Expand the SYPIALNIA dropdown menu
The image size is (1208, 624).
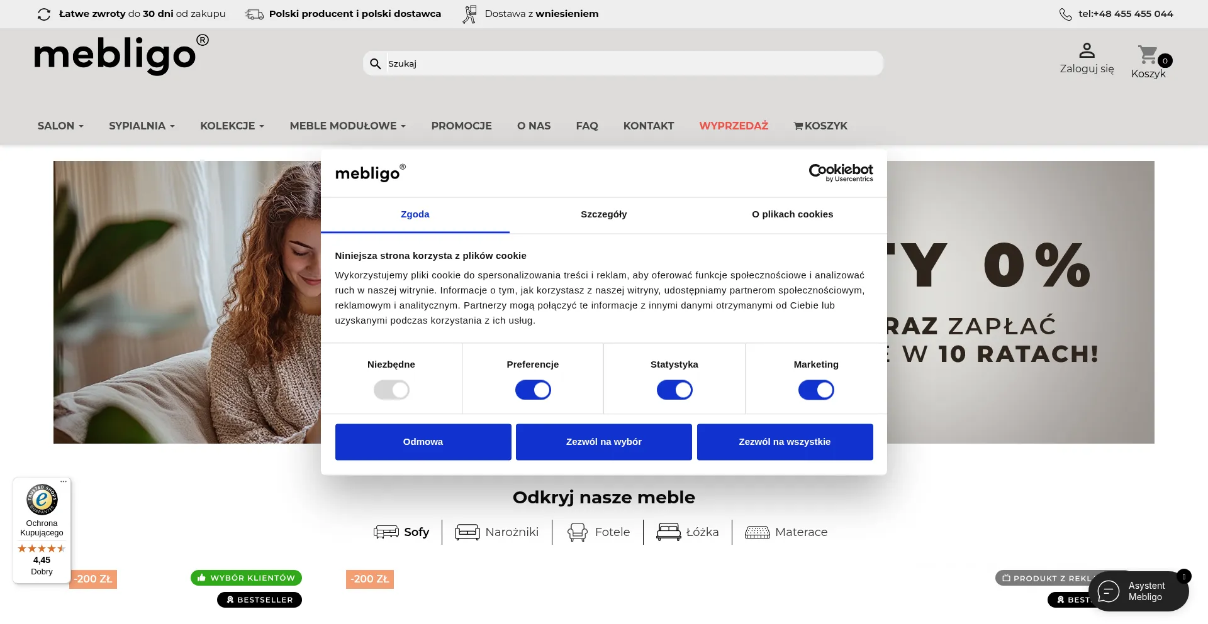(x=142, y=126)
